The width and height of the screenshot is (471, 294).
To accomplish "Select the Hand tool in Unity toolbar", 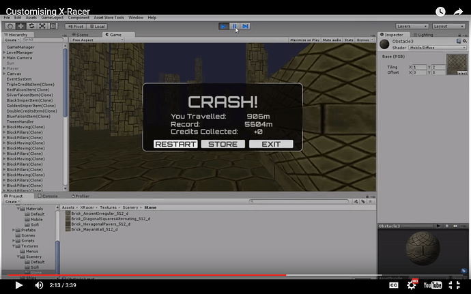I will tap(10, 26).
